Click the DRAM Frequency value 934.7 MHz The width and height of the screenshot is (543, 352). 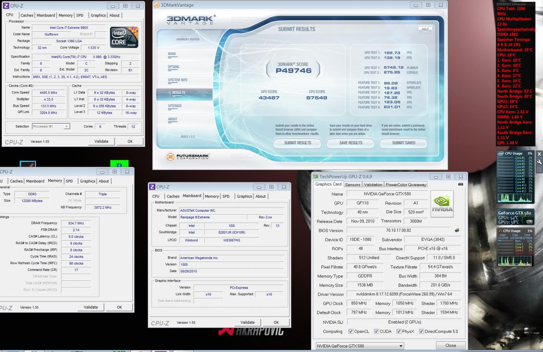pyautogui.click(x=76, y=223)
